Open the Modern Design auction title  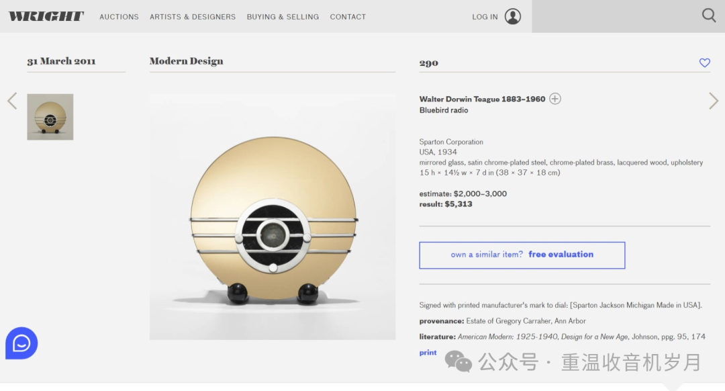point(186,61)
